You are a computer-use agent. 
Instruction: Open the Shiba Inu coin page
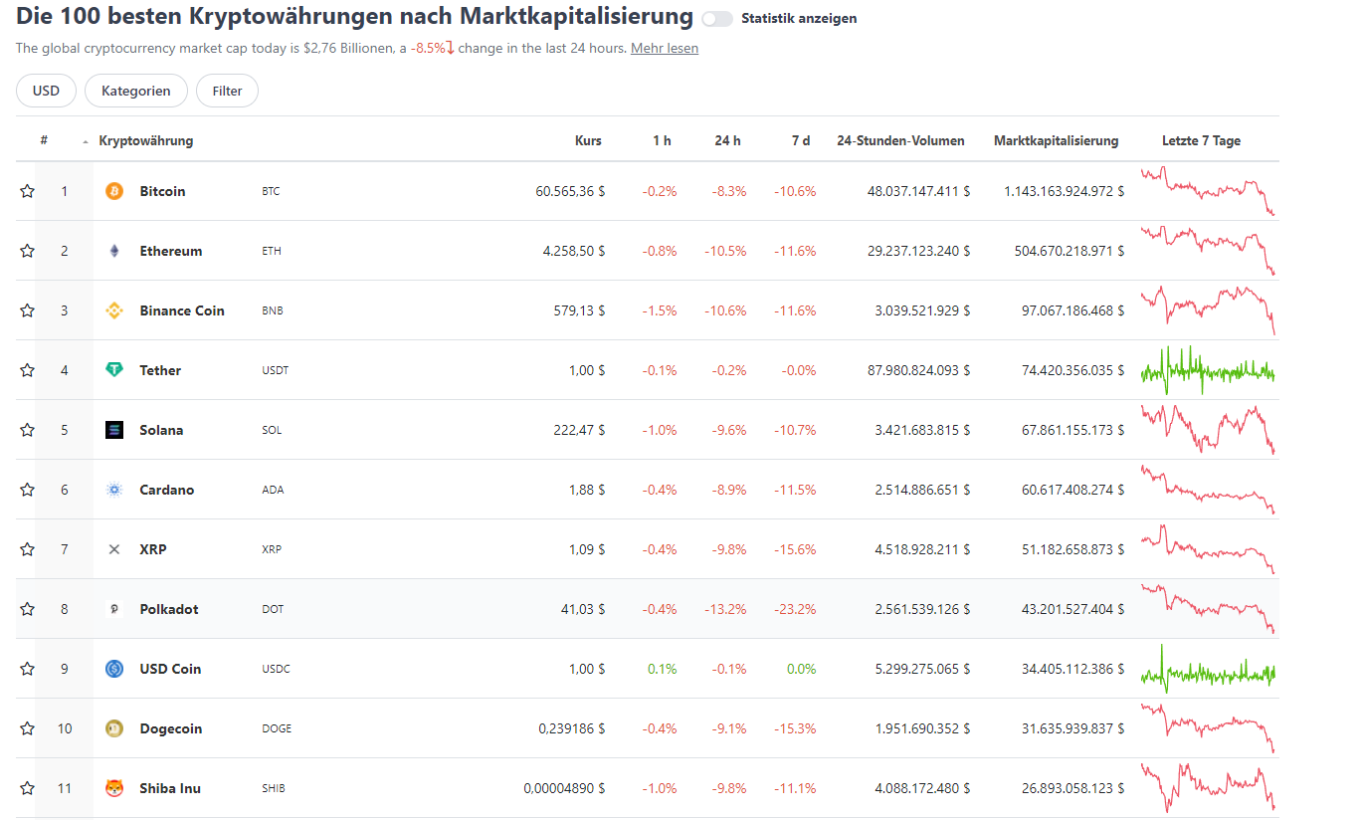170,788
